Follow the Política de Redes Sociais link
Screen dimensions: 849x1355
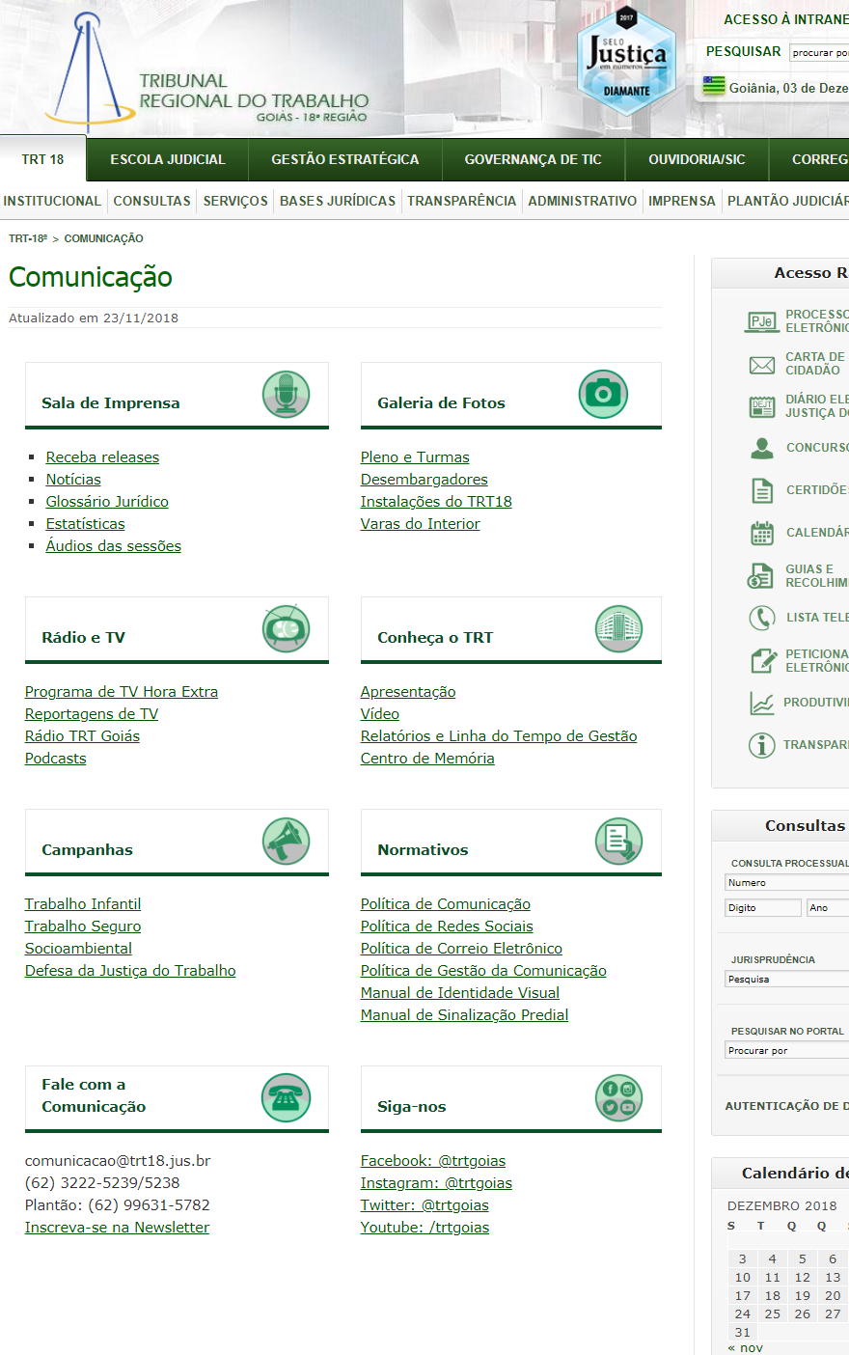[447, 926]
